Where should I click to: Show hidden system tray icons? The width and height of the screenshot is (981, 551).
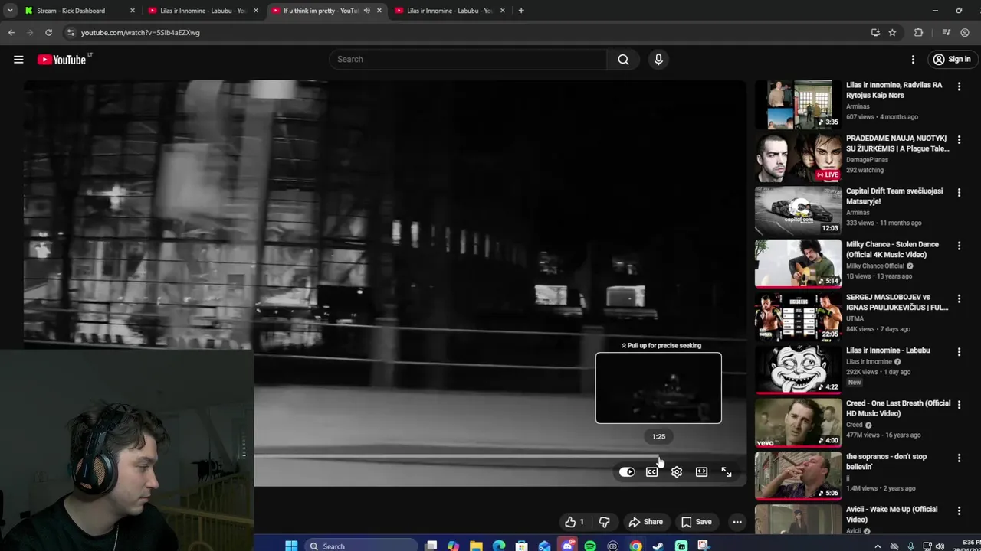(878, 546)
